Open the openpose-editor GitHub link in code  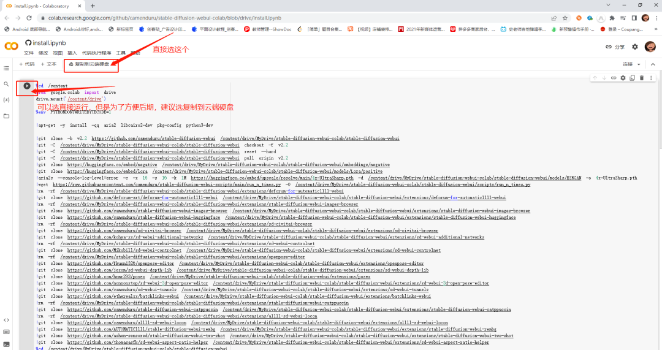(x=120, y=264)
